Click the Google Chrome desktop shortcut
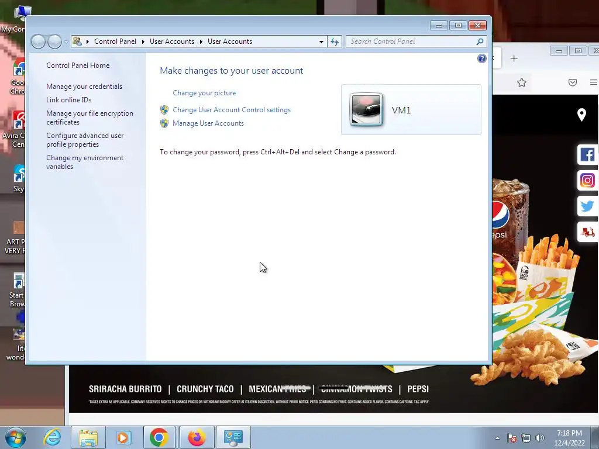Viewport: 599px width, 449px height. click(18, 77)
